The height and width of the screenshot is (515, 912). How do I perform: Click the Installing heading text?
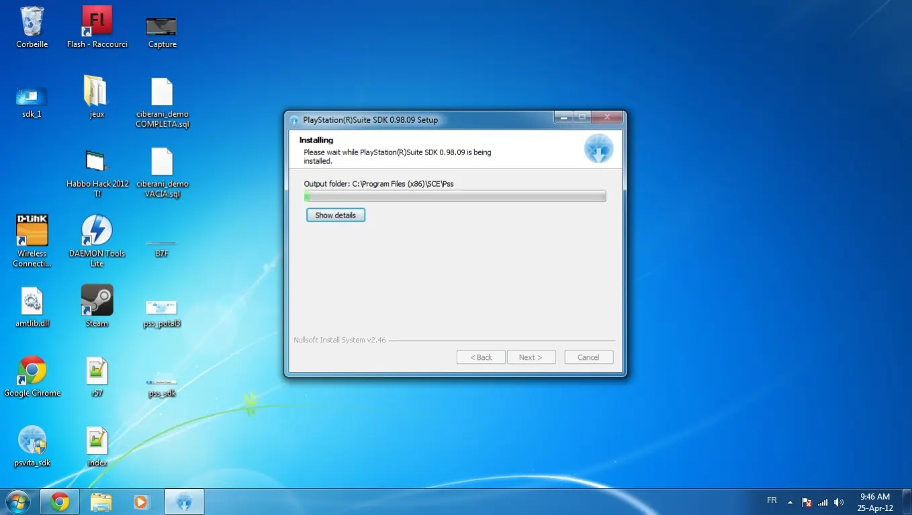tap(316, 140)
